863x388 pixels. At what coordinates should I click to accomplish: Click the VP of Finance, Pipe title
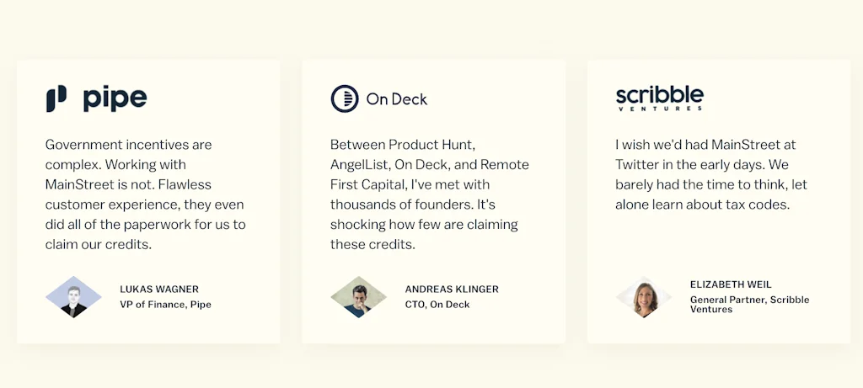(x=165, y=305)
